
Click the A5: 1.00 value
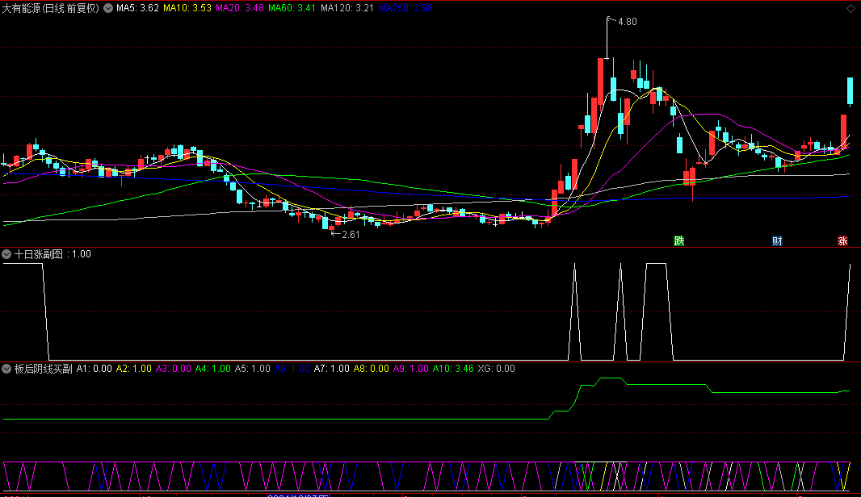[x=253, y=369]
